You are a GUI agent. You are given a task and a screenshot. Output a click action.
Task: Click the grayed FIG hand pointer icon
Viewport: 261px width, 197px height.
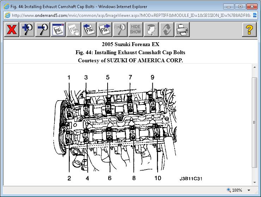[73, 30]
